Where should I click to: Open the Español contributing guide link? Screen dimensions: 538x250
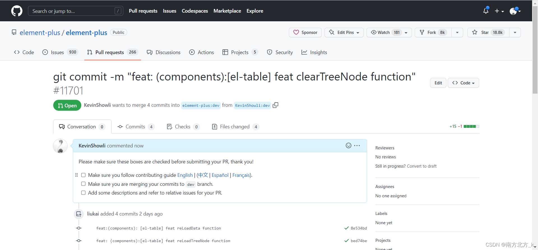pos(220,175)
